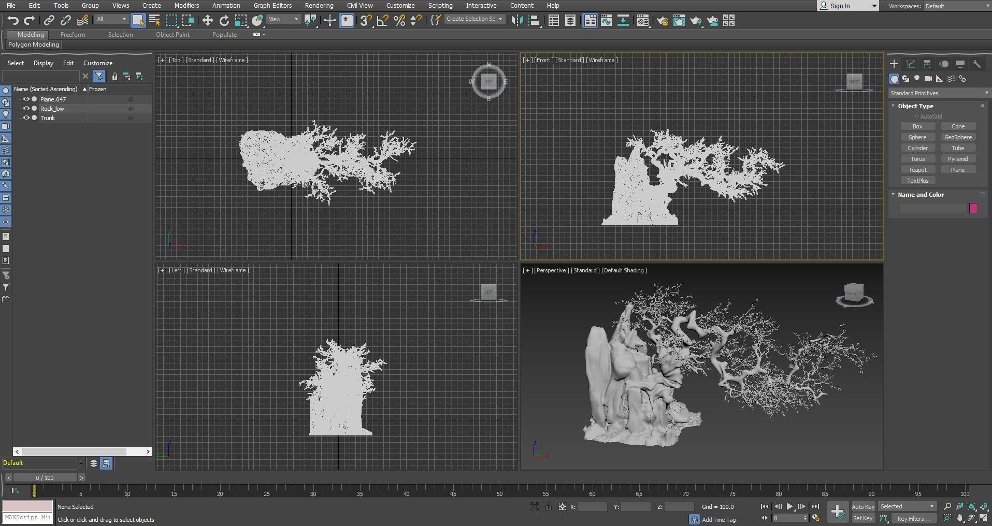Image resolution: width=992 pixels, height=526 pixels.
Task: Activate the Select and Move tool
Action: click(x=207, y=20)
